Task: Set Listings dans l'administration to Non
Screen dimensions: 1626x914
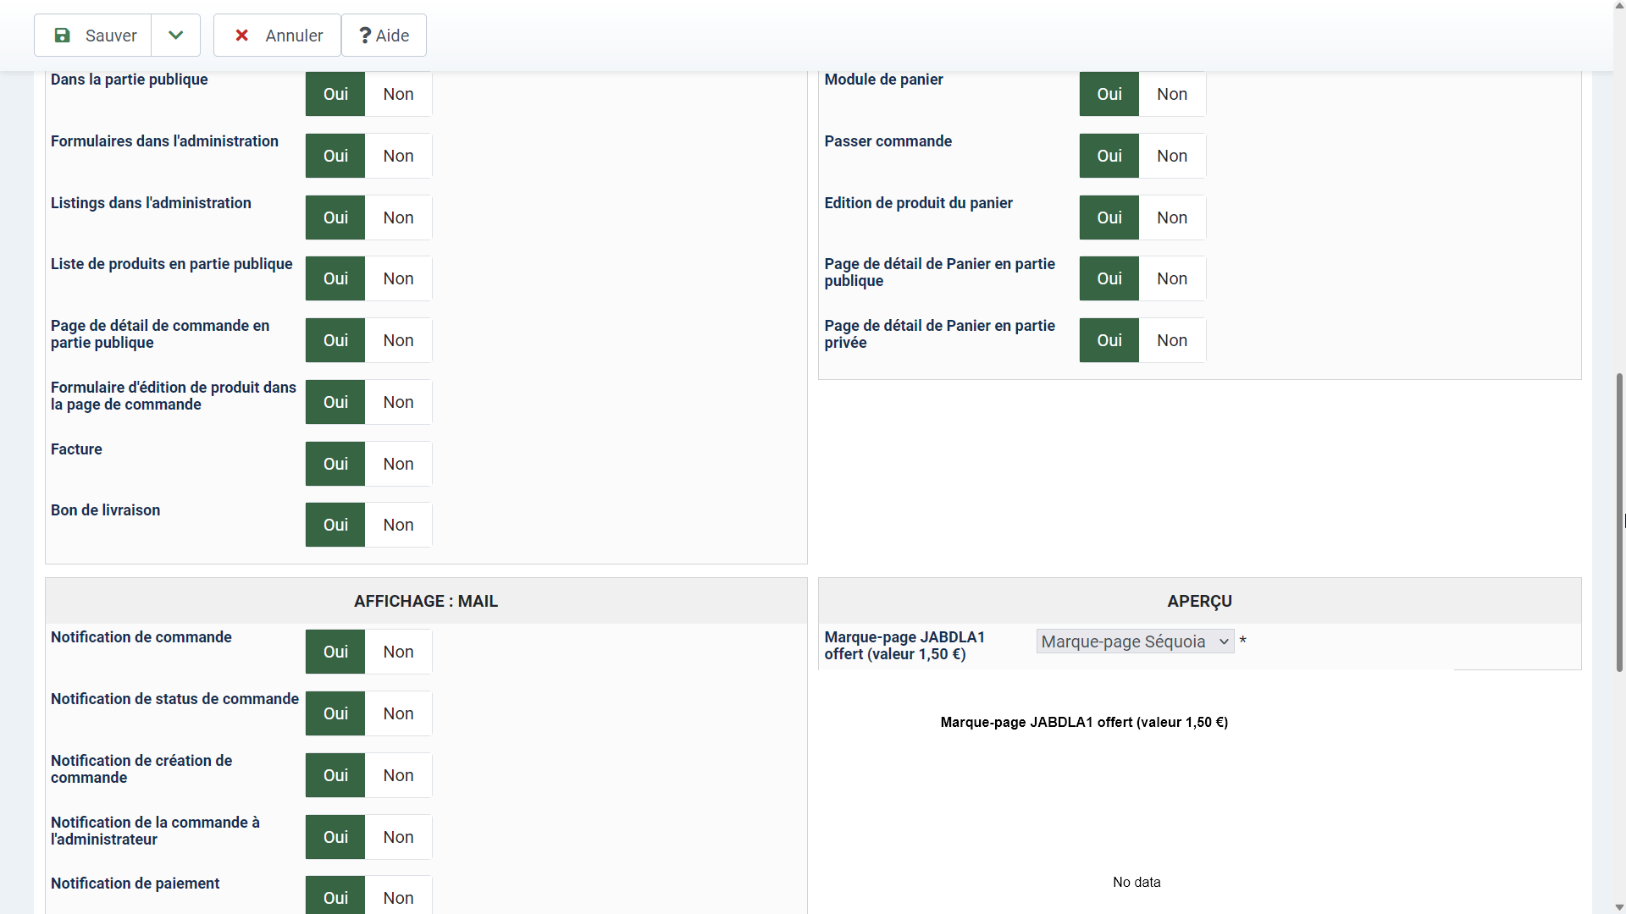Action: coord(398,217)
